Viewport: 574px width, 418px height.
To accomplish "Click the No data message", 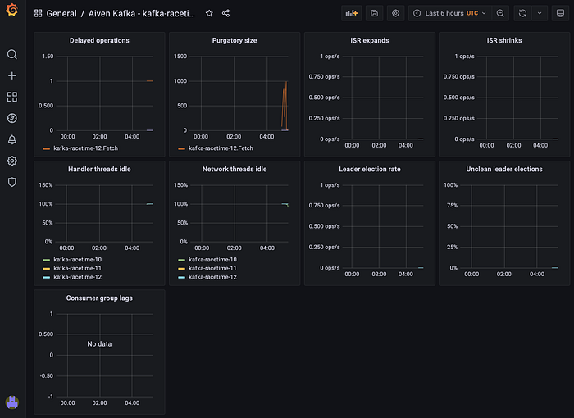I will (x=99, y=344).
